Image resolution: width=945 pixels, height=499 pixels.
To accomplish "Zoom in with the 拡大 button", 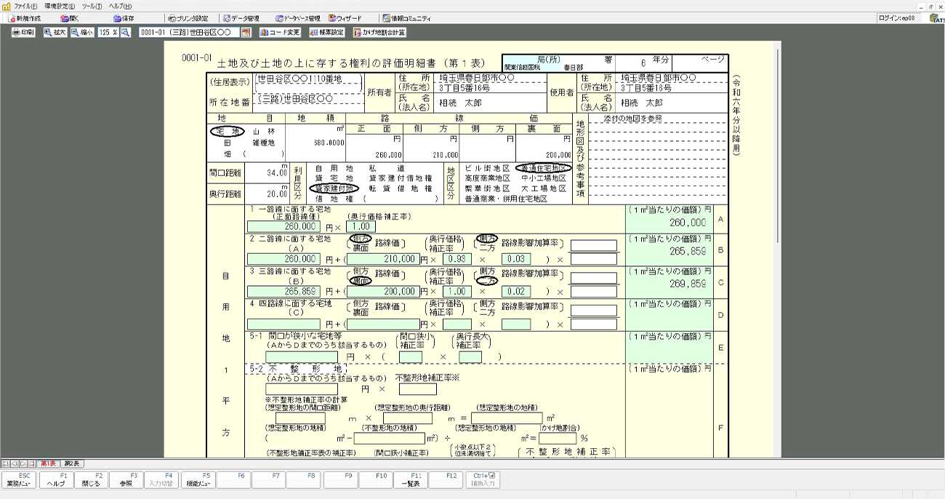I will coord(55,33).
